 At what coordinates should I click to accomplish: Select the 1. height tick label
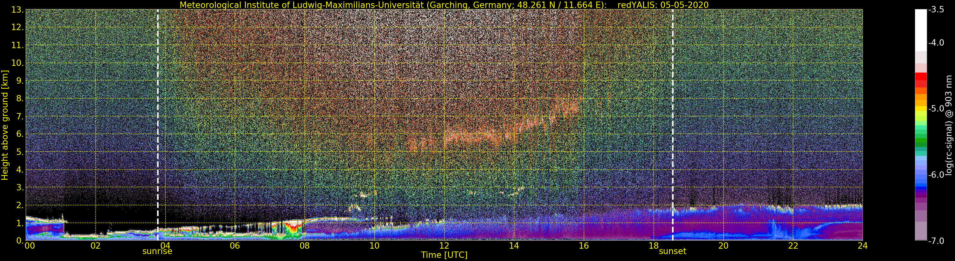point(20,223)
